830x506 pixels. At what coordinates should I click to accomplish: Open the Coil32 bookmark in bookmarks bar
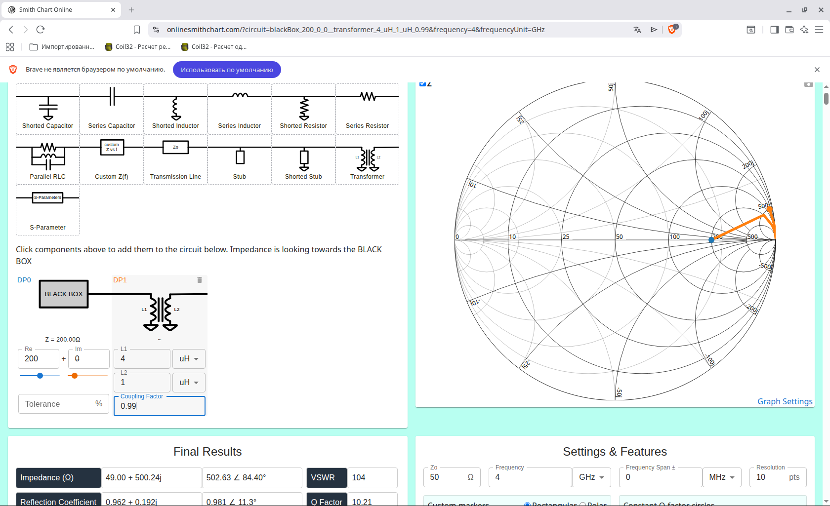(138, 47)
